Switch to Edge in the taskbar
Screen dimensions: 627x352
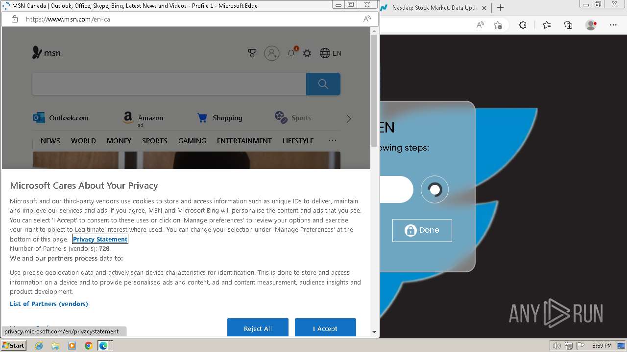click(103, 346)
